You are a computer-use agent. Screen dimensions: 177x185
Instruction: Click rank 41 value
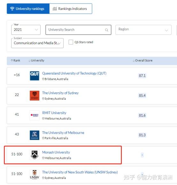pyautogui.click(x=17, y=114)
